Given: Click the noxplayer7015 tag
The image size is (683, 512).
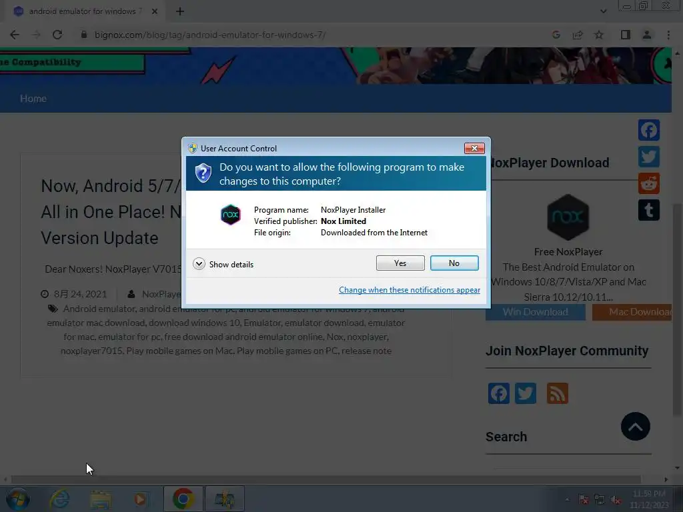Looking at the screenshot, I should pos(91,351).
